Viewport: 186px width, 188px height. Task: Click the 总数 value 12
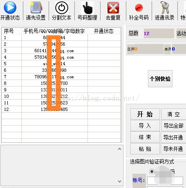point(147,33)
